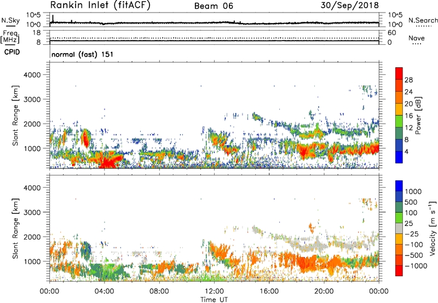Click the date '30/Sep/2018'
The image size is (438, 303).
tap(350, 5)
